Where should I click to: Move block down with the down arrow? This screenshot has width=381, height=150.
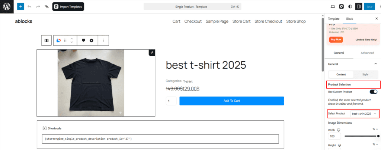point(72,42)
